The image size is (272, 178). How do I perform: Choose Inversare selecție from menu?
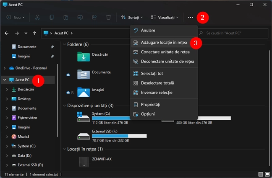(x=164, y=92)
